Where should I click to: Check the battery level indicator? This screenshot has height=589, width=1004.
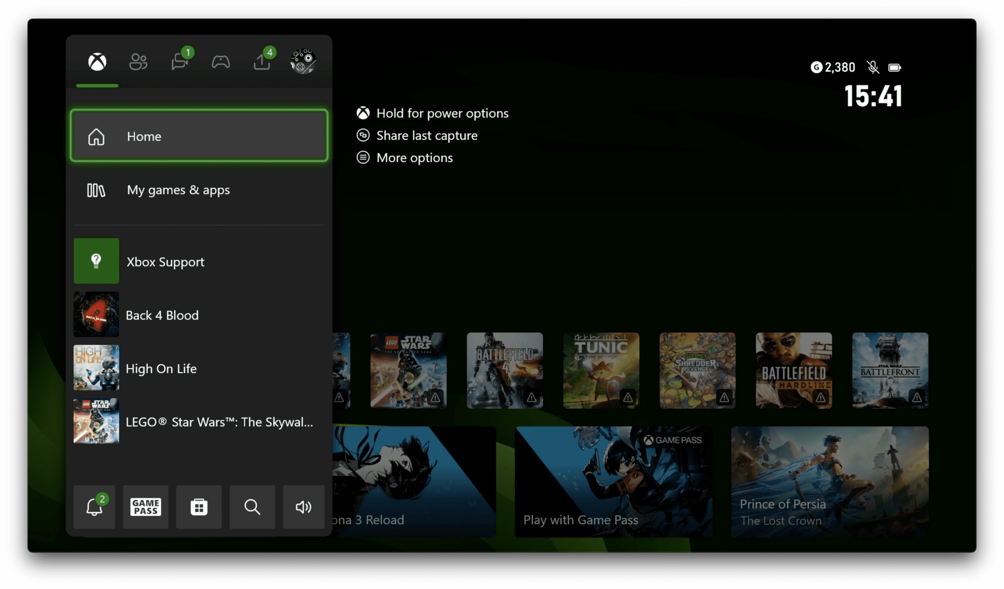[x=895, y=67]
